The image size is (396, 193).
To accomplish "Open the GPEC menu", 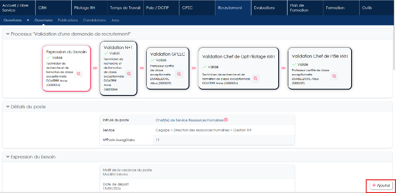I will point(197,8).
